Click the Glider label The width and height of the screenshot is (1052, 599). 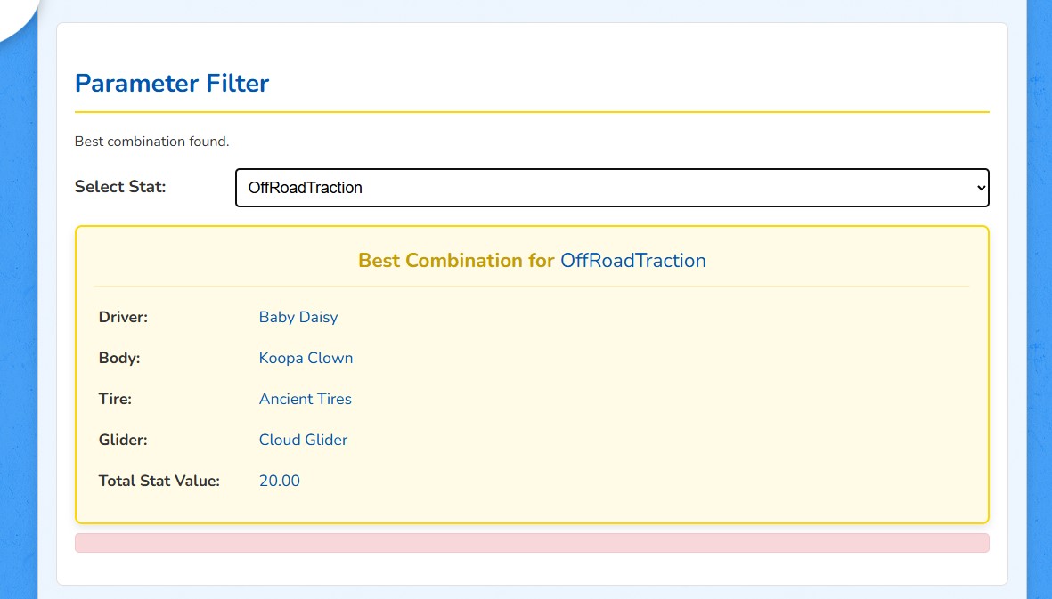point(122,440)
